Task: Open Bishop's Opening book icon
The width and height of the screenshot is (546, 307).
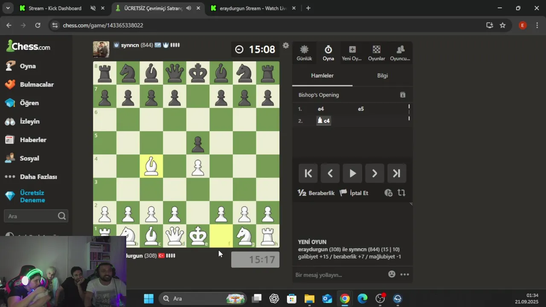Action: pyautogui.click(x=403, y=95)
